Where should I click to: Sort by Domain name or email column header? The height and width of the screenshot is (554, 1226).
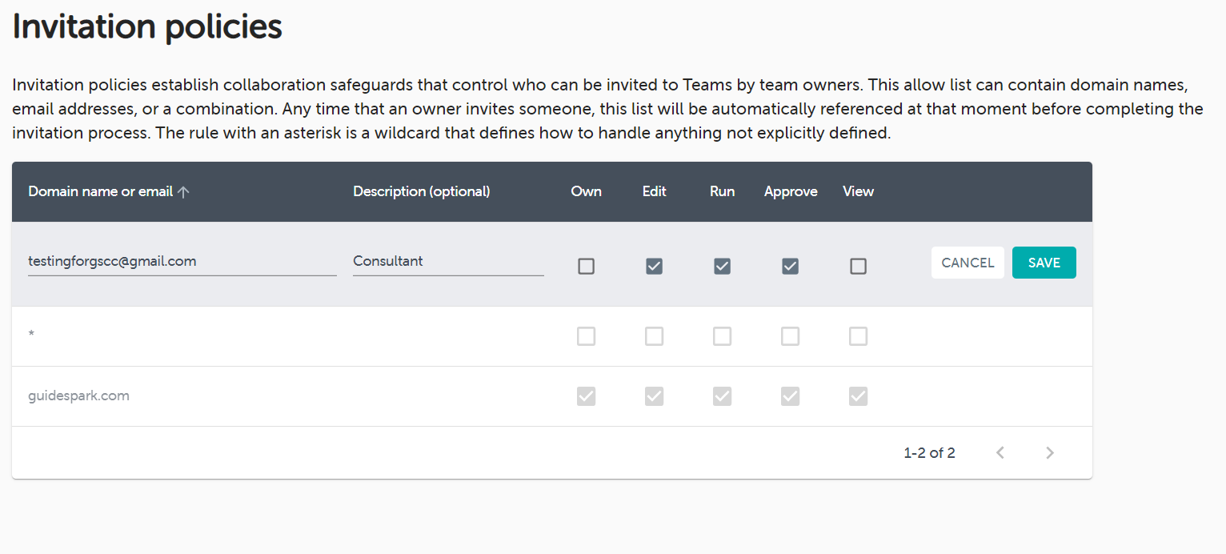click(100, 192)
